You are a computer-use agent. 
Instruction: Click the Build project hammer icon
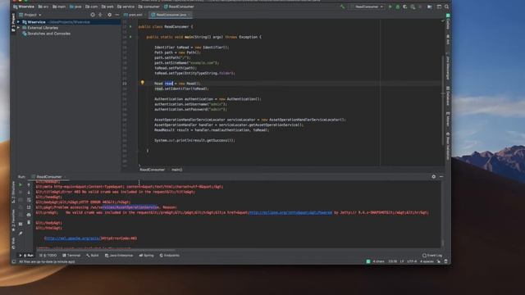342,7
